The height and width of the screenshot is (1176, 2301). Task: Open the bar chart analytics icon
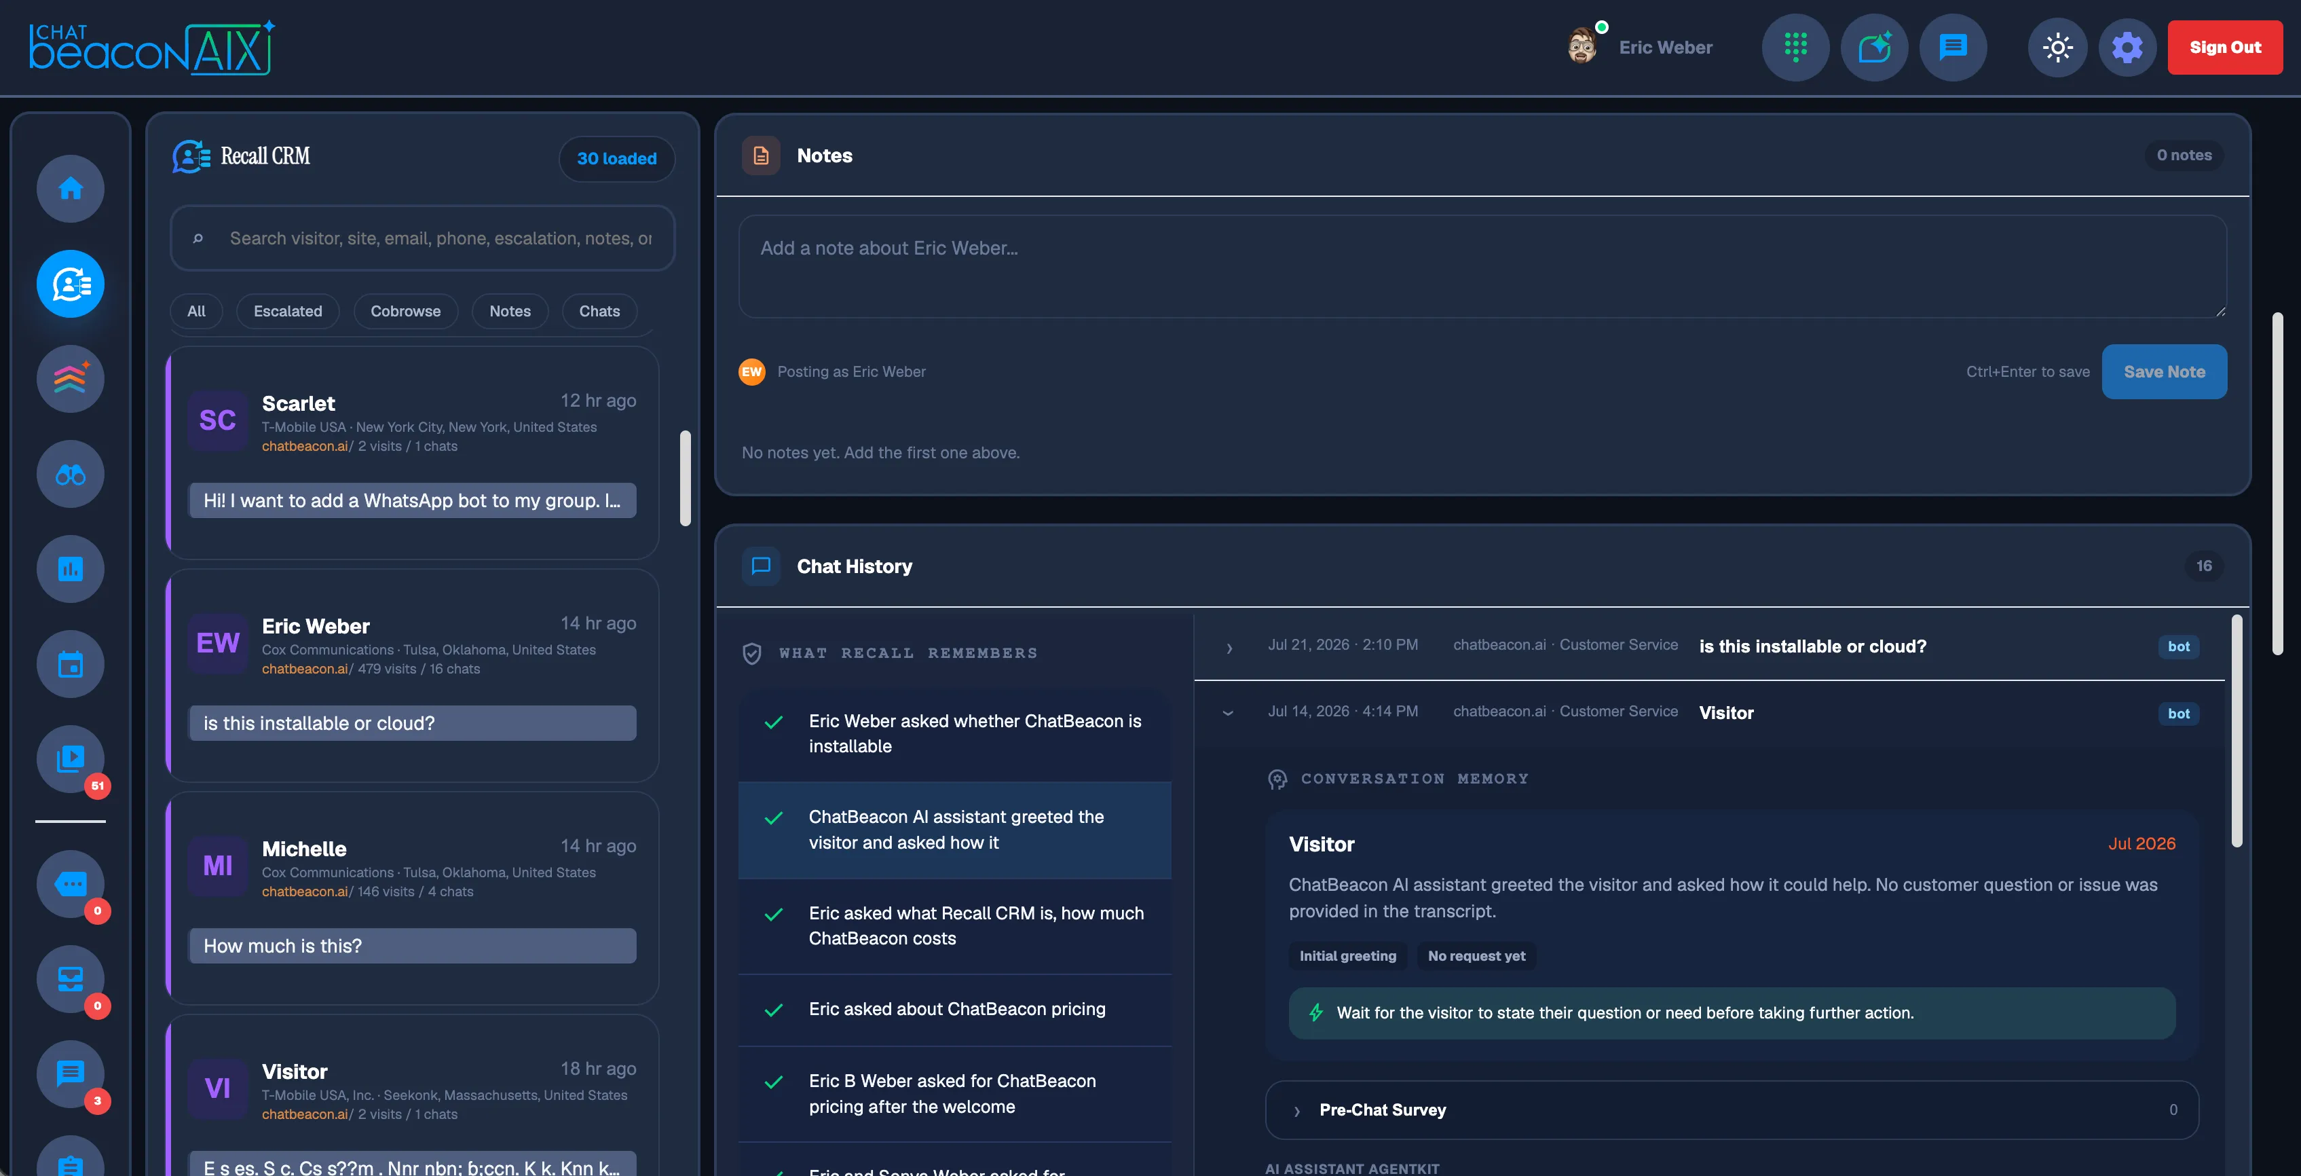click(71, 568)
